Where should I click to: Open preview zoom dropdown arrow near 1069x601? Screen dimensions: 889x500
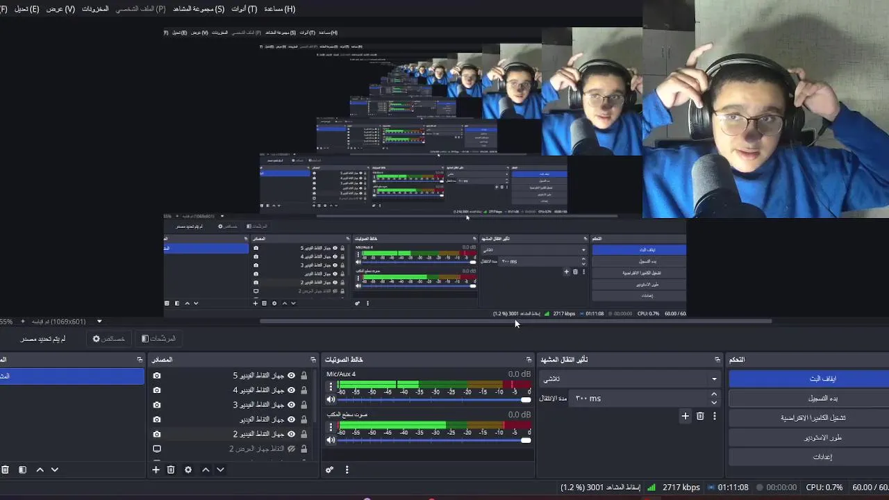[x=99, y=322]
